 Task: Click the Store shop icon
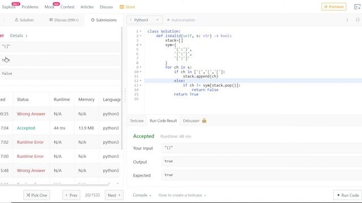122,7
